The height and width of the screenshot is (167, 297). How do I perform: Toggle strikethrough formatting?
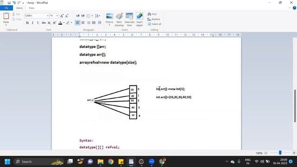pyautogui.click(x=44, y=23)
